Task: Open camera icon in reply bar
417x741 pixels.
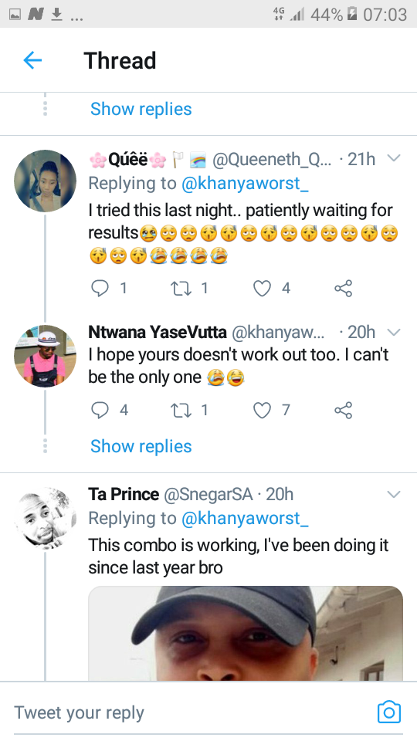Action: 389,712
